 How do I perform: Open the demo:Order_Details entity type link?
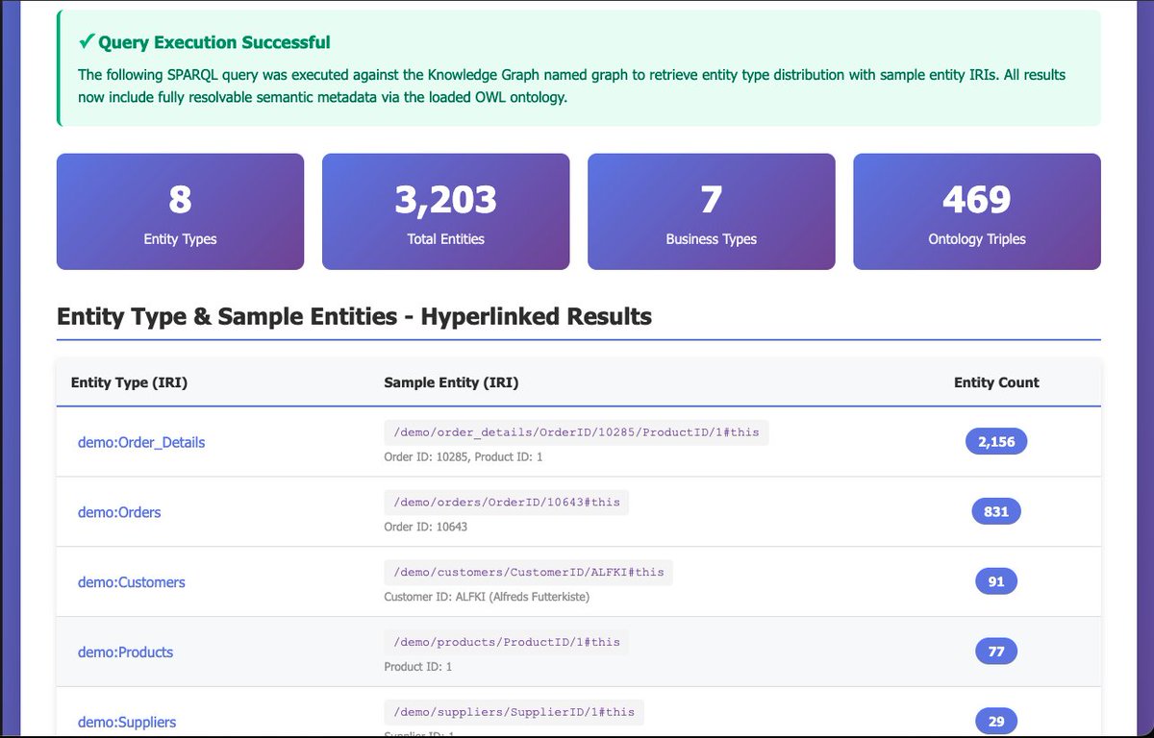coord(140,442)
